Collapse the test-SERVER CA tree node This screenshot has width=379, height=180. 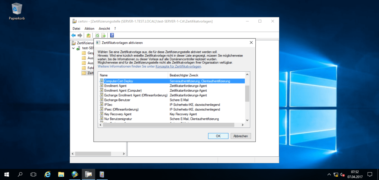coord(74,48)
